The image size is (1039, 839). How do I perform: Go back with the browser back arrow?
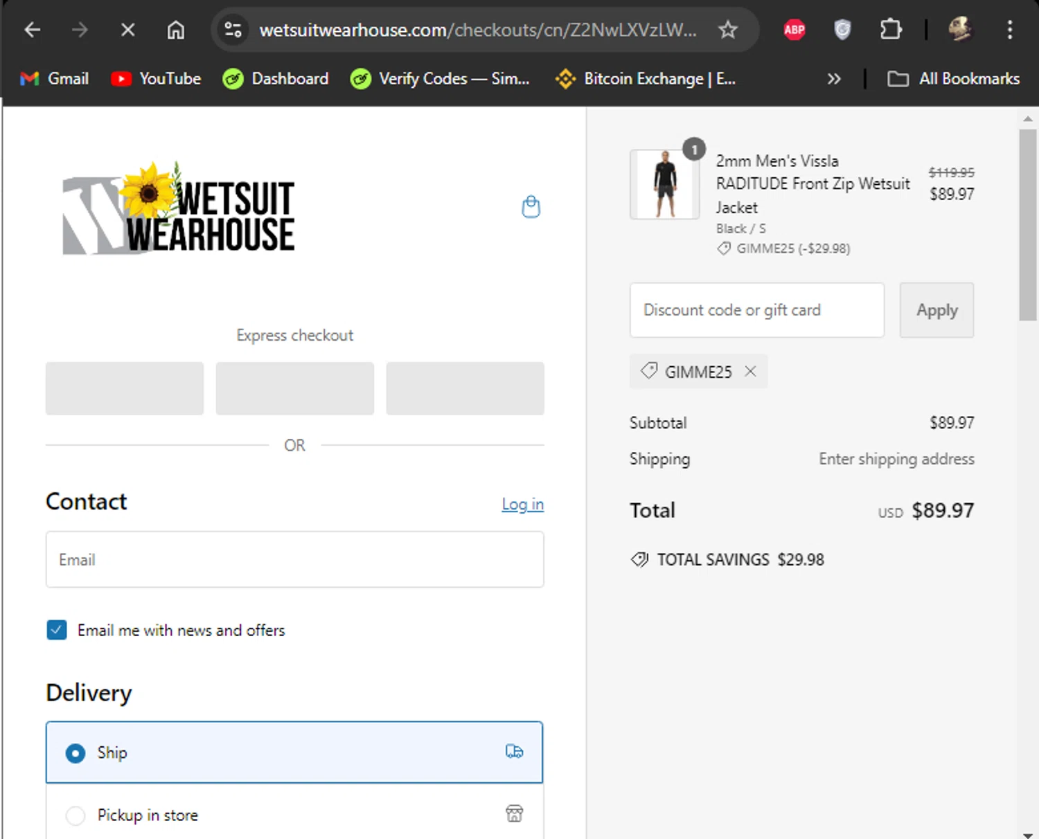pyautogui.click(x=33, y=30)
